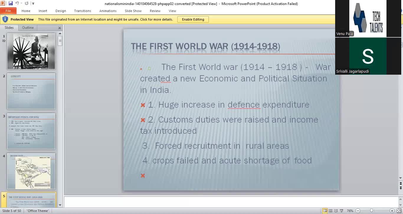Image resolution: width=403 pixels, height=214 pixels.
Task: Open the Undo history dropdown arrow
Action: (x=22, y=4)
